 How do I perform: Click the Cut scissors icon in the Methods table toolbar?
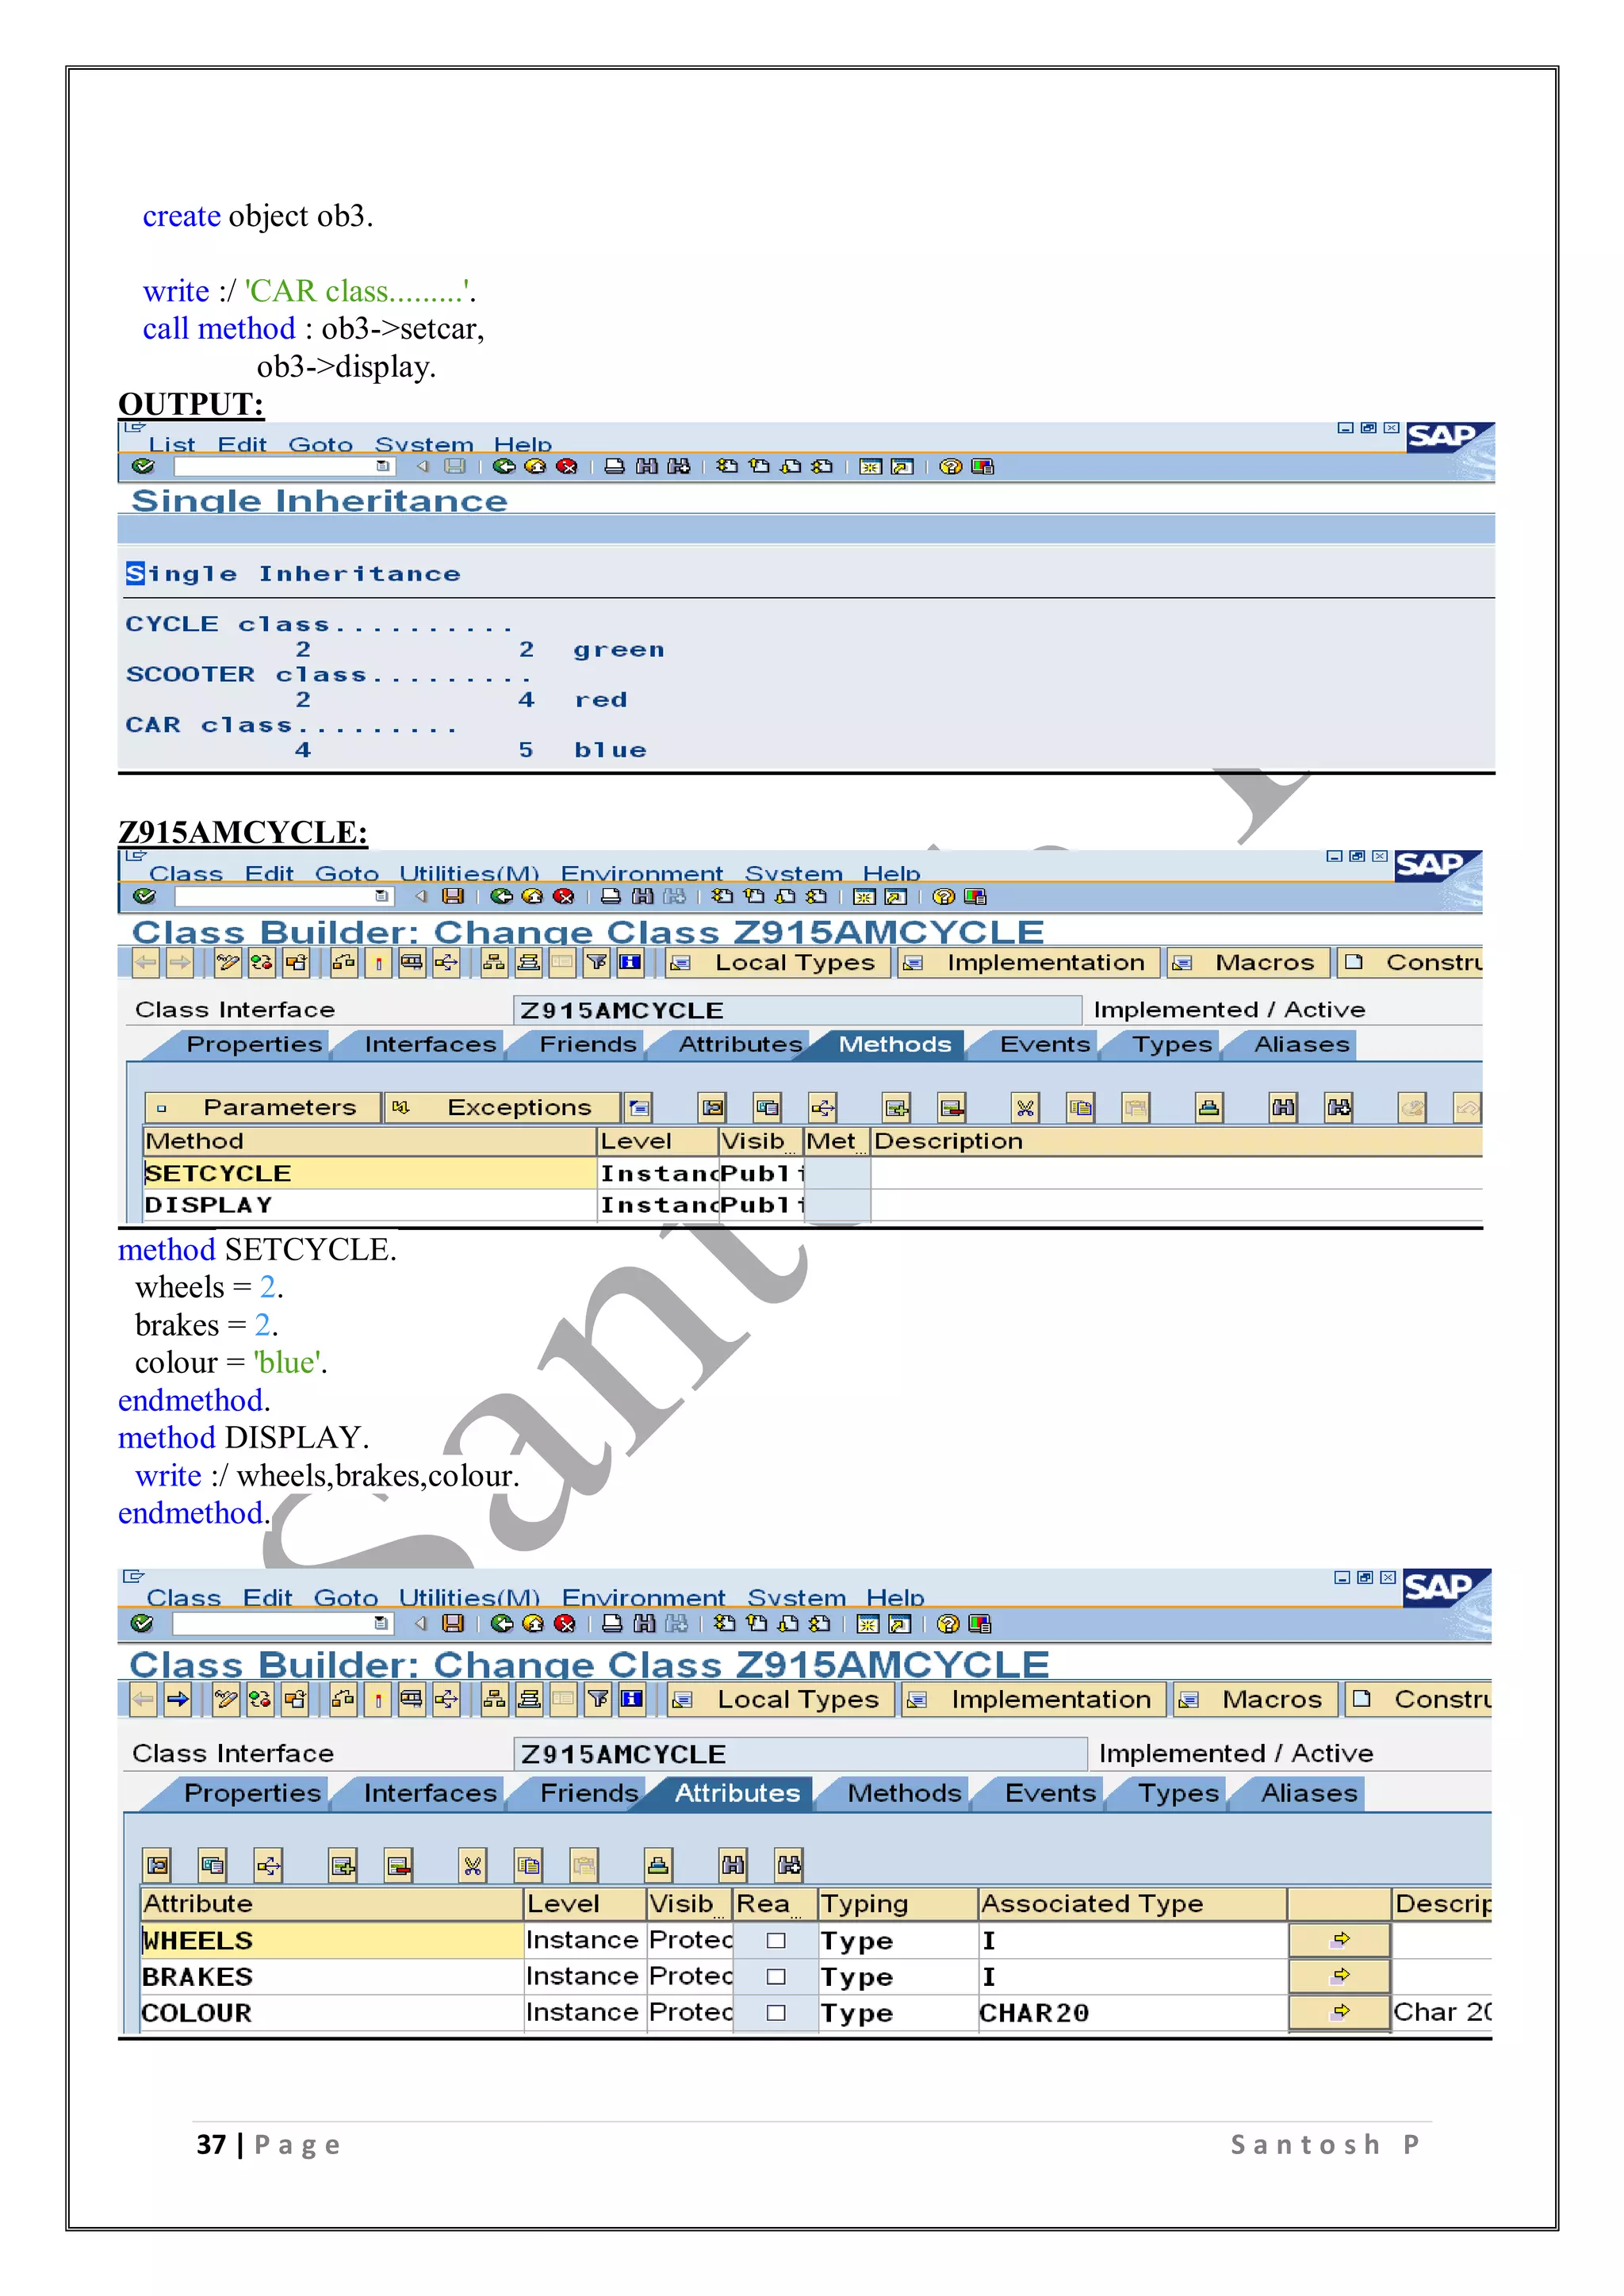pos(1025,1108)
